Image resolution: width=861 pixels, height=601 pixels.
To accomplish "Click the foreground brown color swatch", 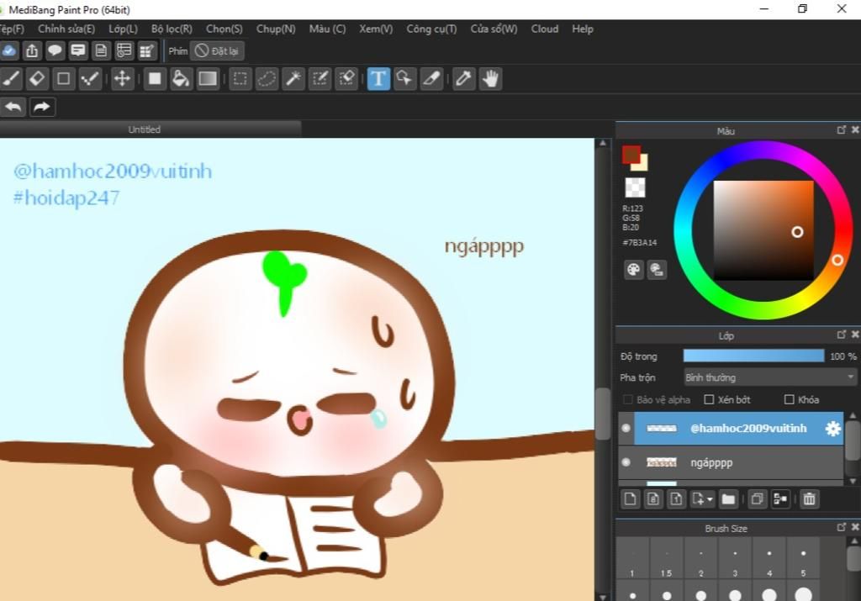I will tap(631, 155).
